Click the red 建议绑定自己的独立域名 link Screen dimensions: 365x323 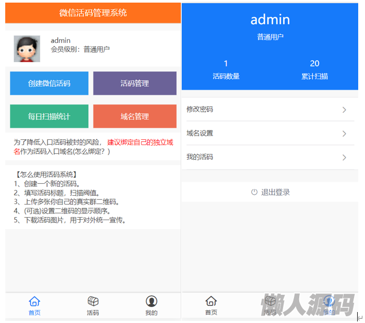point(140,142)
